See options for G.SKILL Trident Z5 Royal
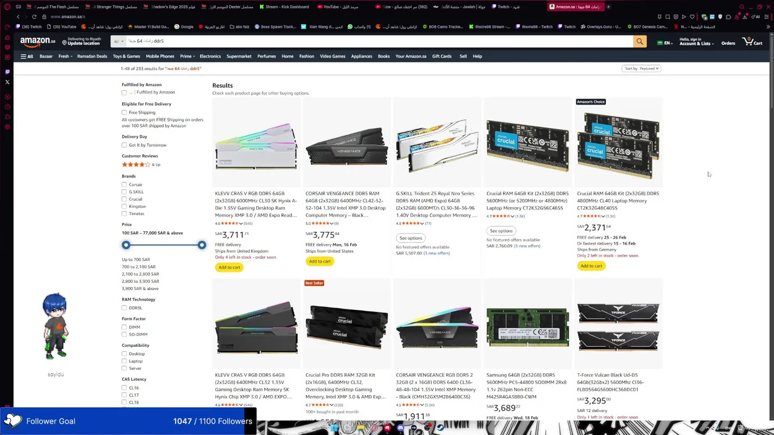The height and width of the screenshot is (435, 774). (x=411, y=238)
